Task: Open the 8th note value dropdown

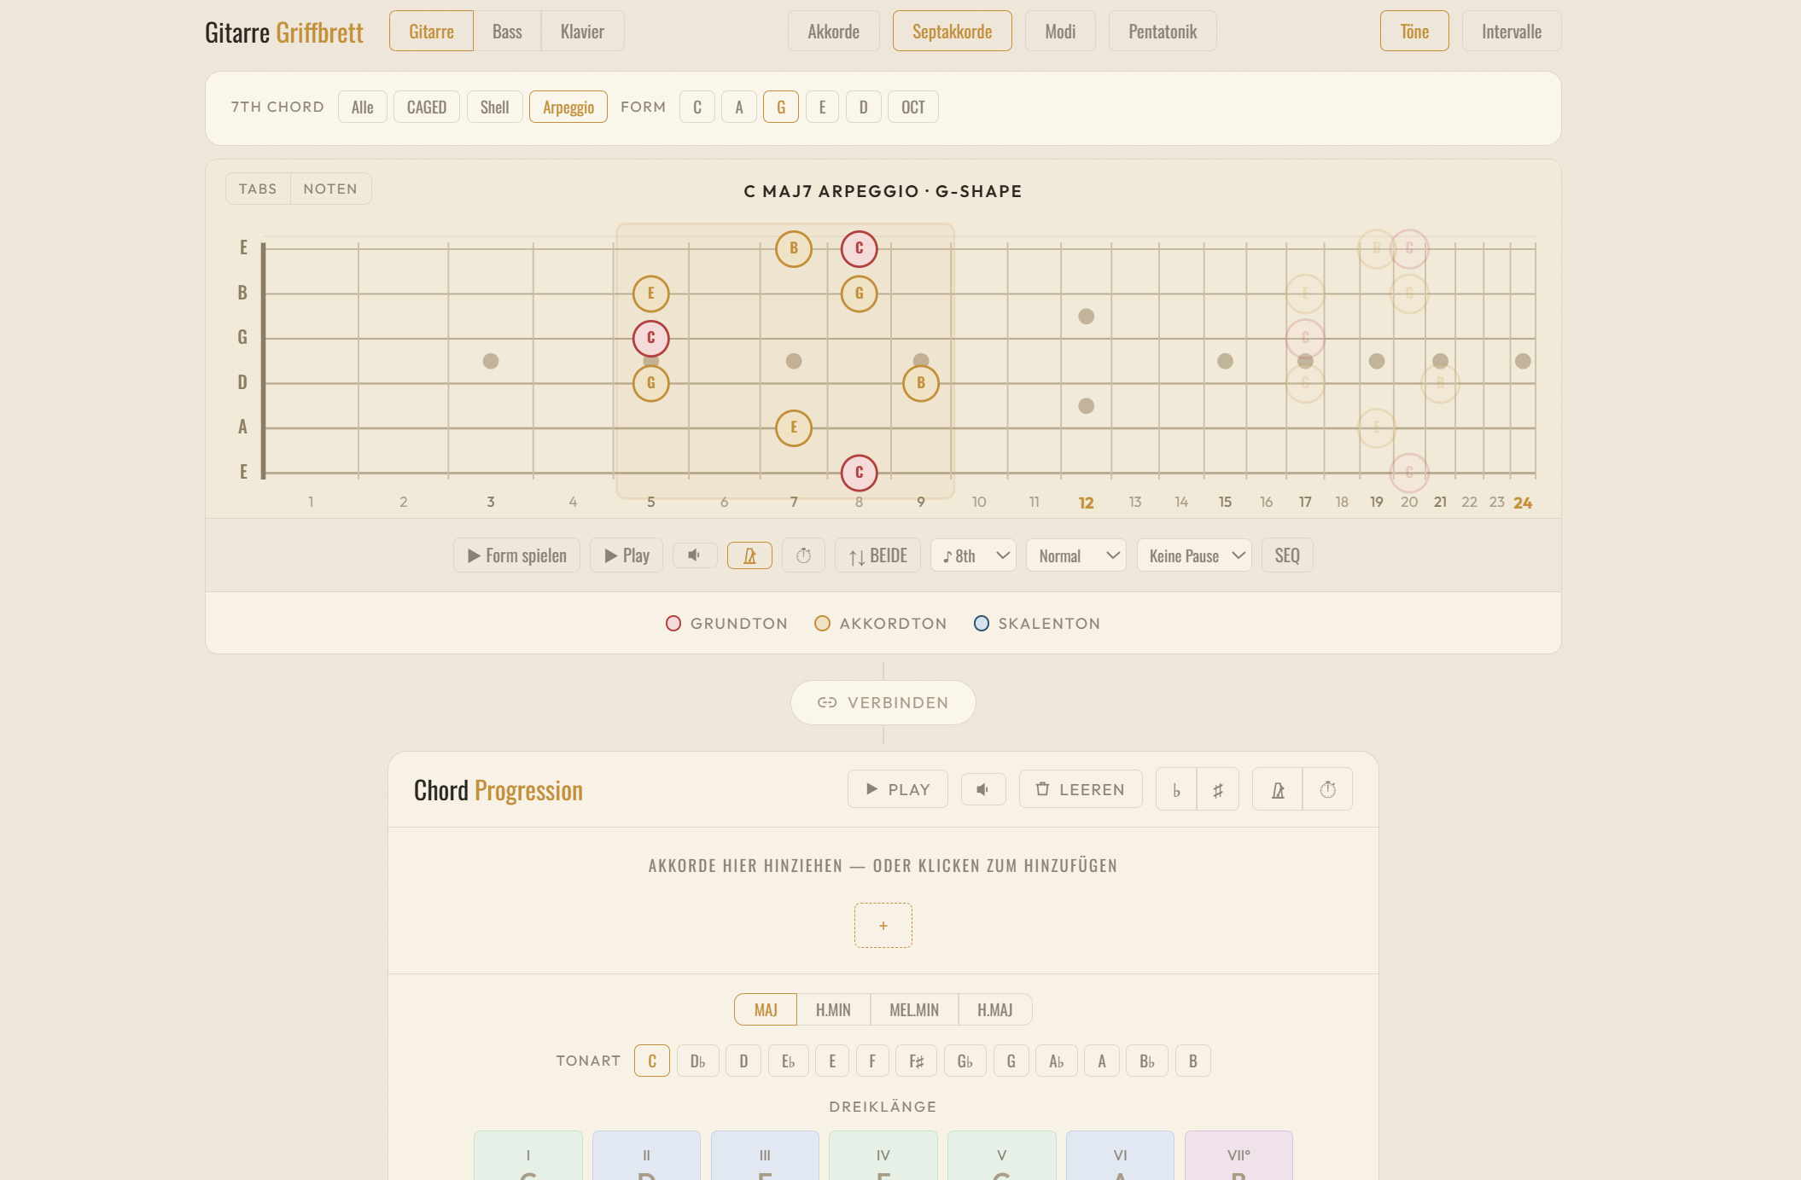Action: click(973, 555)
